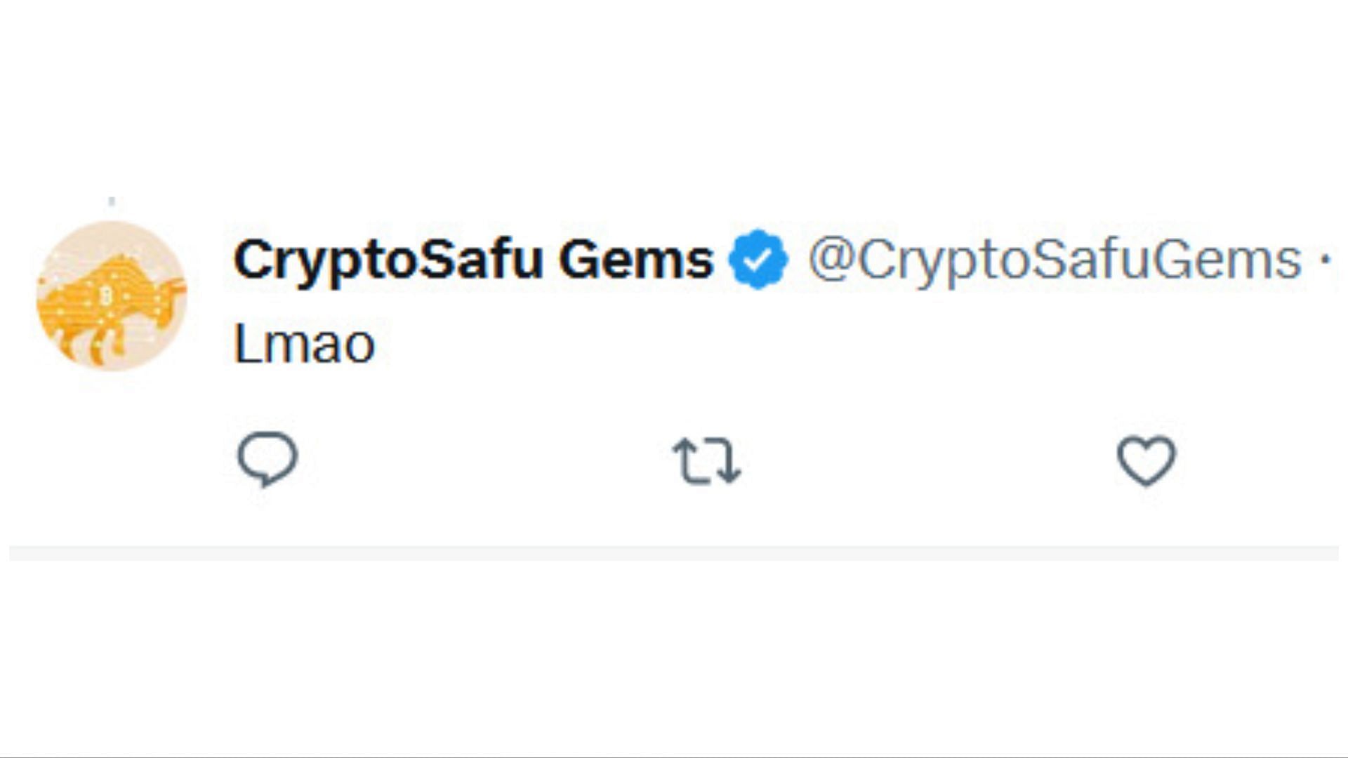Open replies via the comment bubble

pos(267,460)
